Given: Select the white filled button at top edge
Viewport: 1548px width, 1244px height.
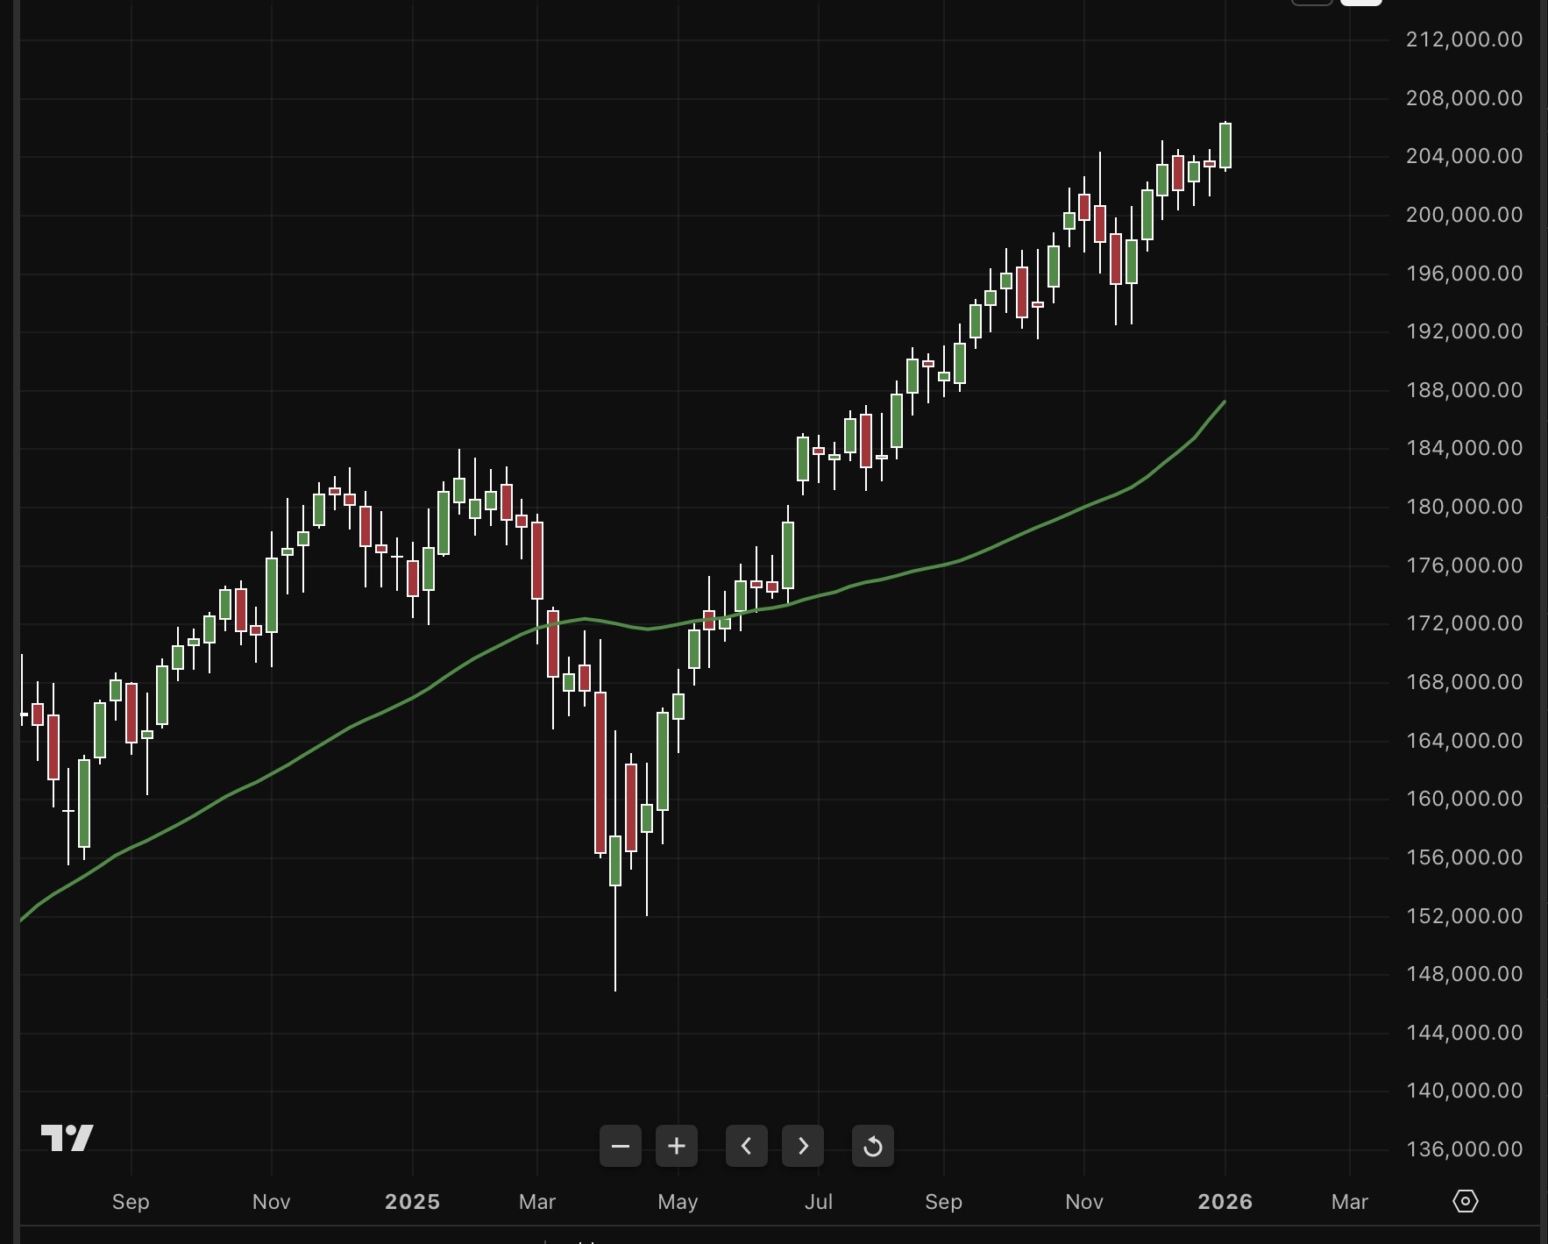Looking at the screenshot, I should click(1360, 3).
